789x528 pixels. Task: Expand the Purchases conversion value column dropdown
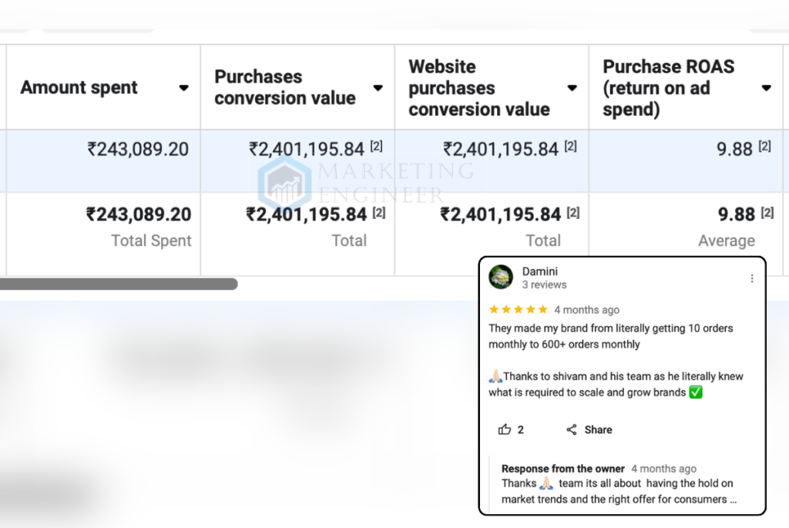tap(378, 88)
